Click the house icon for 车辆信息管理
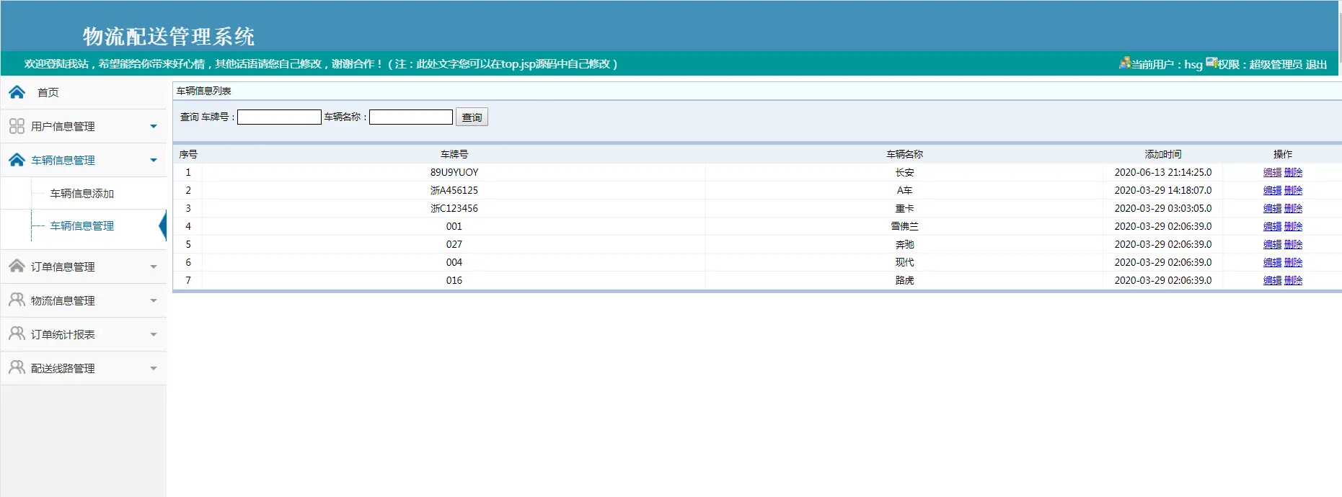 [17, 160]
